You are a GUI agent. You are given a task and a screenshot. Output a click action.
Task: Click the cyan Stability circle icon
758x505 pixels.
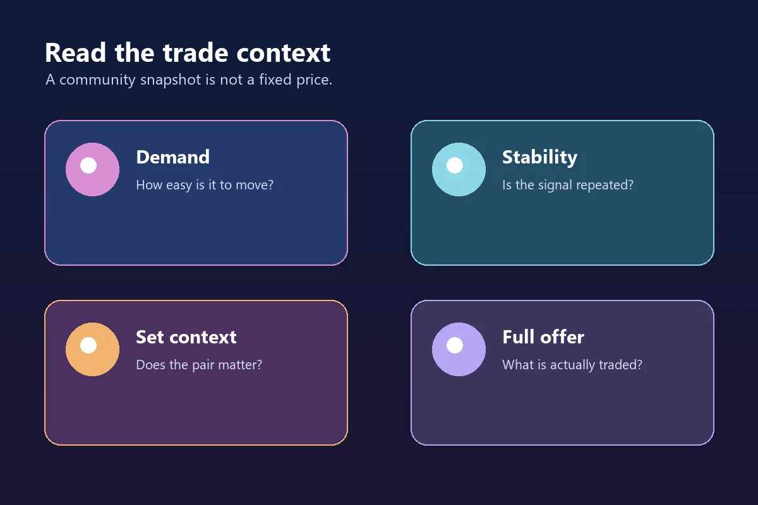459,169
